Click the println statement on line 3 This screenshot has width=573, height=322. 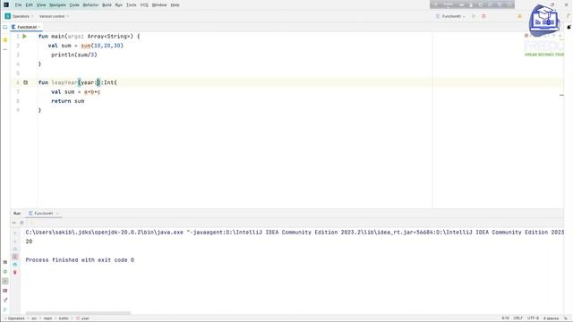tap(74, 55)
